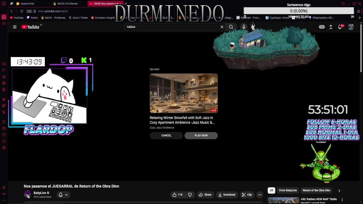Open the YouTube guide hamburger menu
Image resolution: width=363 pixels, height=204 pixels.
(15, 27)
